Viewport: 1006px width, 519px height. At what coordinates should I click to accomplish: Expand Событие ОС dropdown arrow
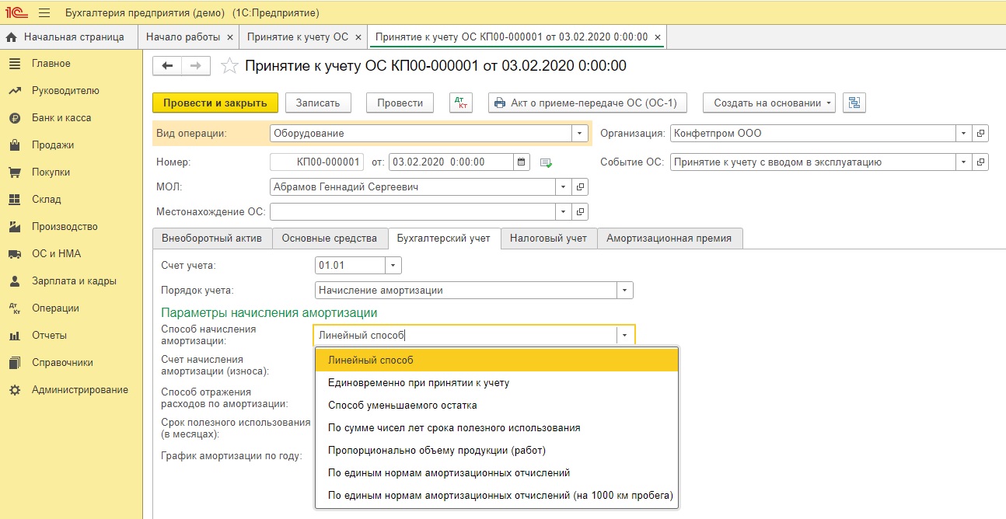click(964, 162)
